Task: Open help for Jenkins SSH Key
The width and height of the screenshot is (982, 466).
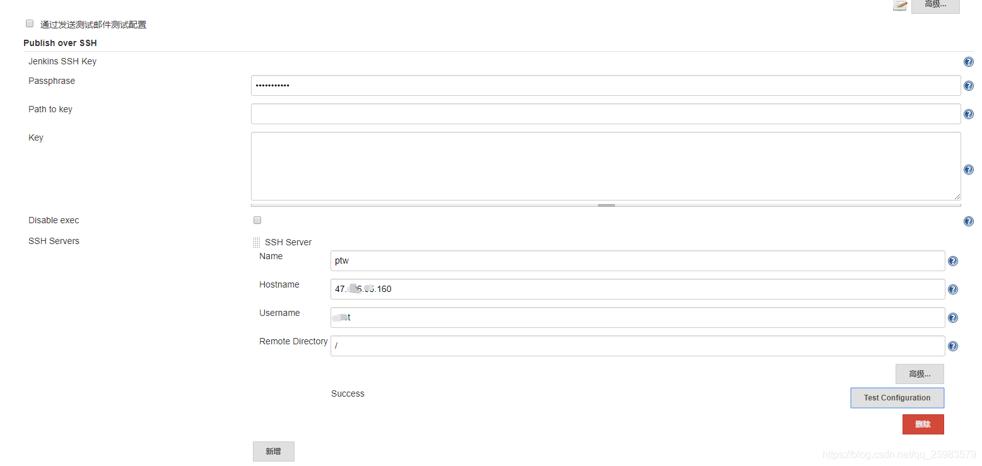Action: [968, 62]
